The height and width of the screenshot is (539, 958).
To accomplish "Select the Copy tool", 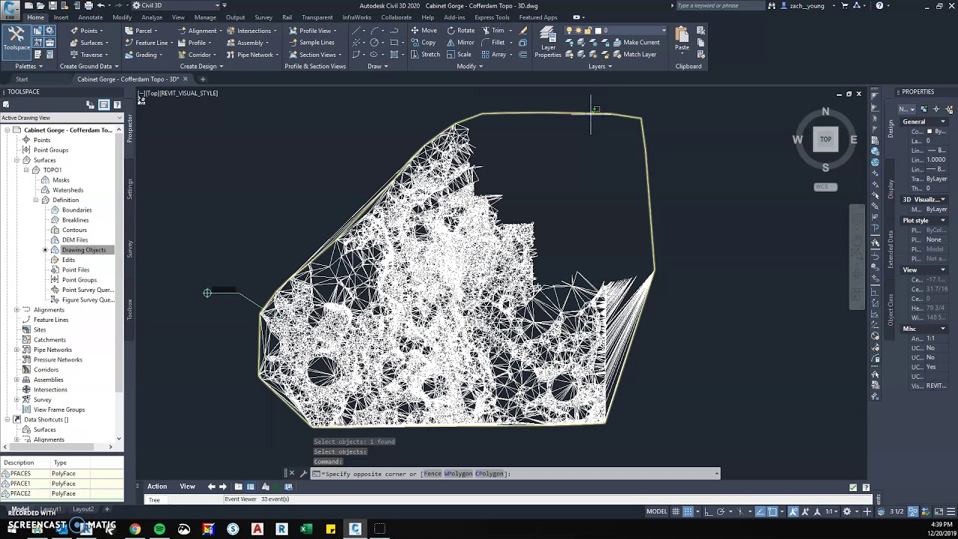I will click(x=423, y=43).
